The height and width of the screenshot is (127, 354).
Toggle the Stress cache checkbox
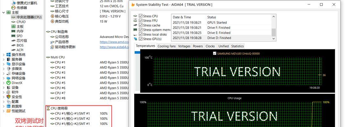[x=141, y=25]
